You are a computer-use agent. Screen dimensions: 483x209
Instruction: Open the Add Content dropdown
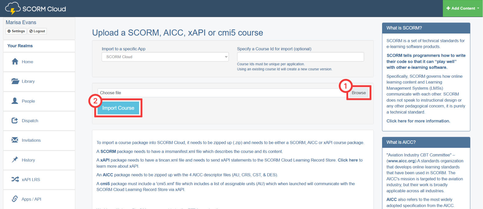462,8
